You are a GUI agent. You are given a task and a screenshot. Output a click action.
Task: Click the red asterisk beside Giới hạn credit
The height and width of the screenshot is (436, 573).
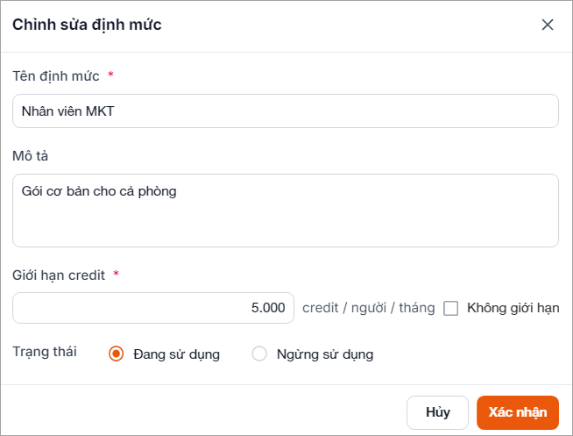tap(116, 275)
